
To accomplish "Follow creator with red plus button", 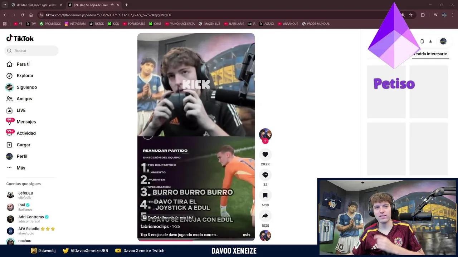I will click(x=265, y=141).
